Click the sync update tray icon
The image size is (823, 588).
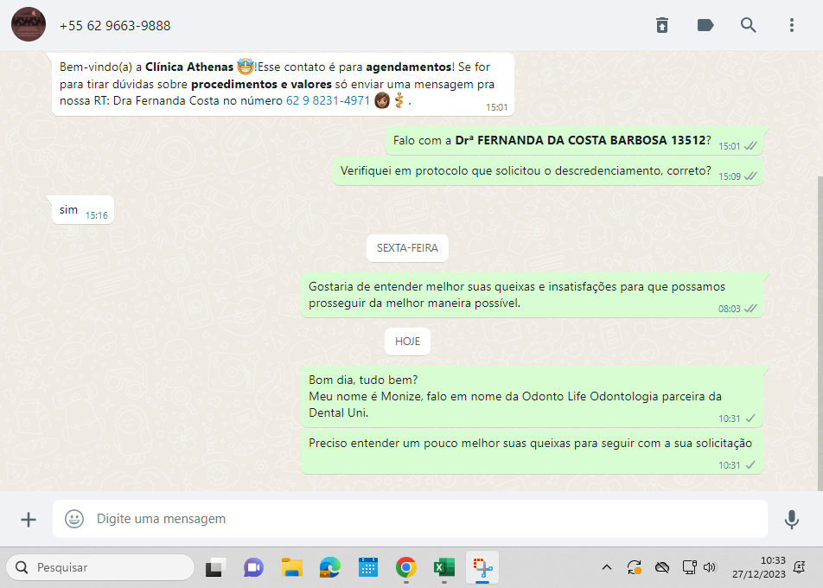click(634, 567)
